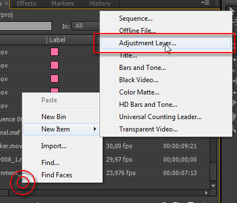Click the 00:00:07:13 timecode cell
The width and height of the screenshot is (237, 203).
pyautogui.click(x=180, y=173)
